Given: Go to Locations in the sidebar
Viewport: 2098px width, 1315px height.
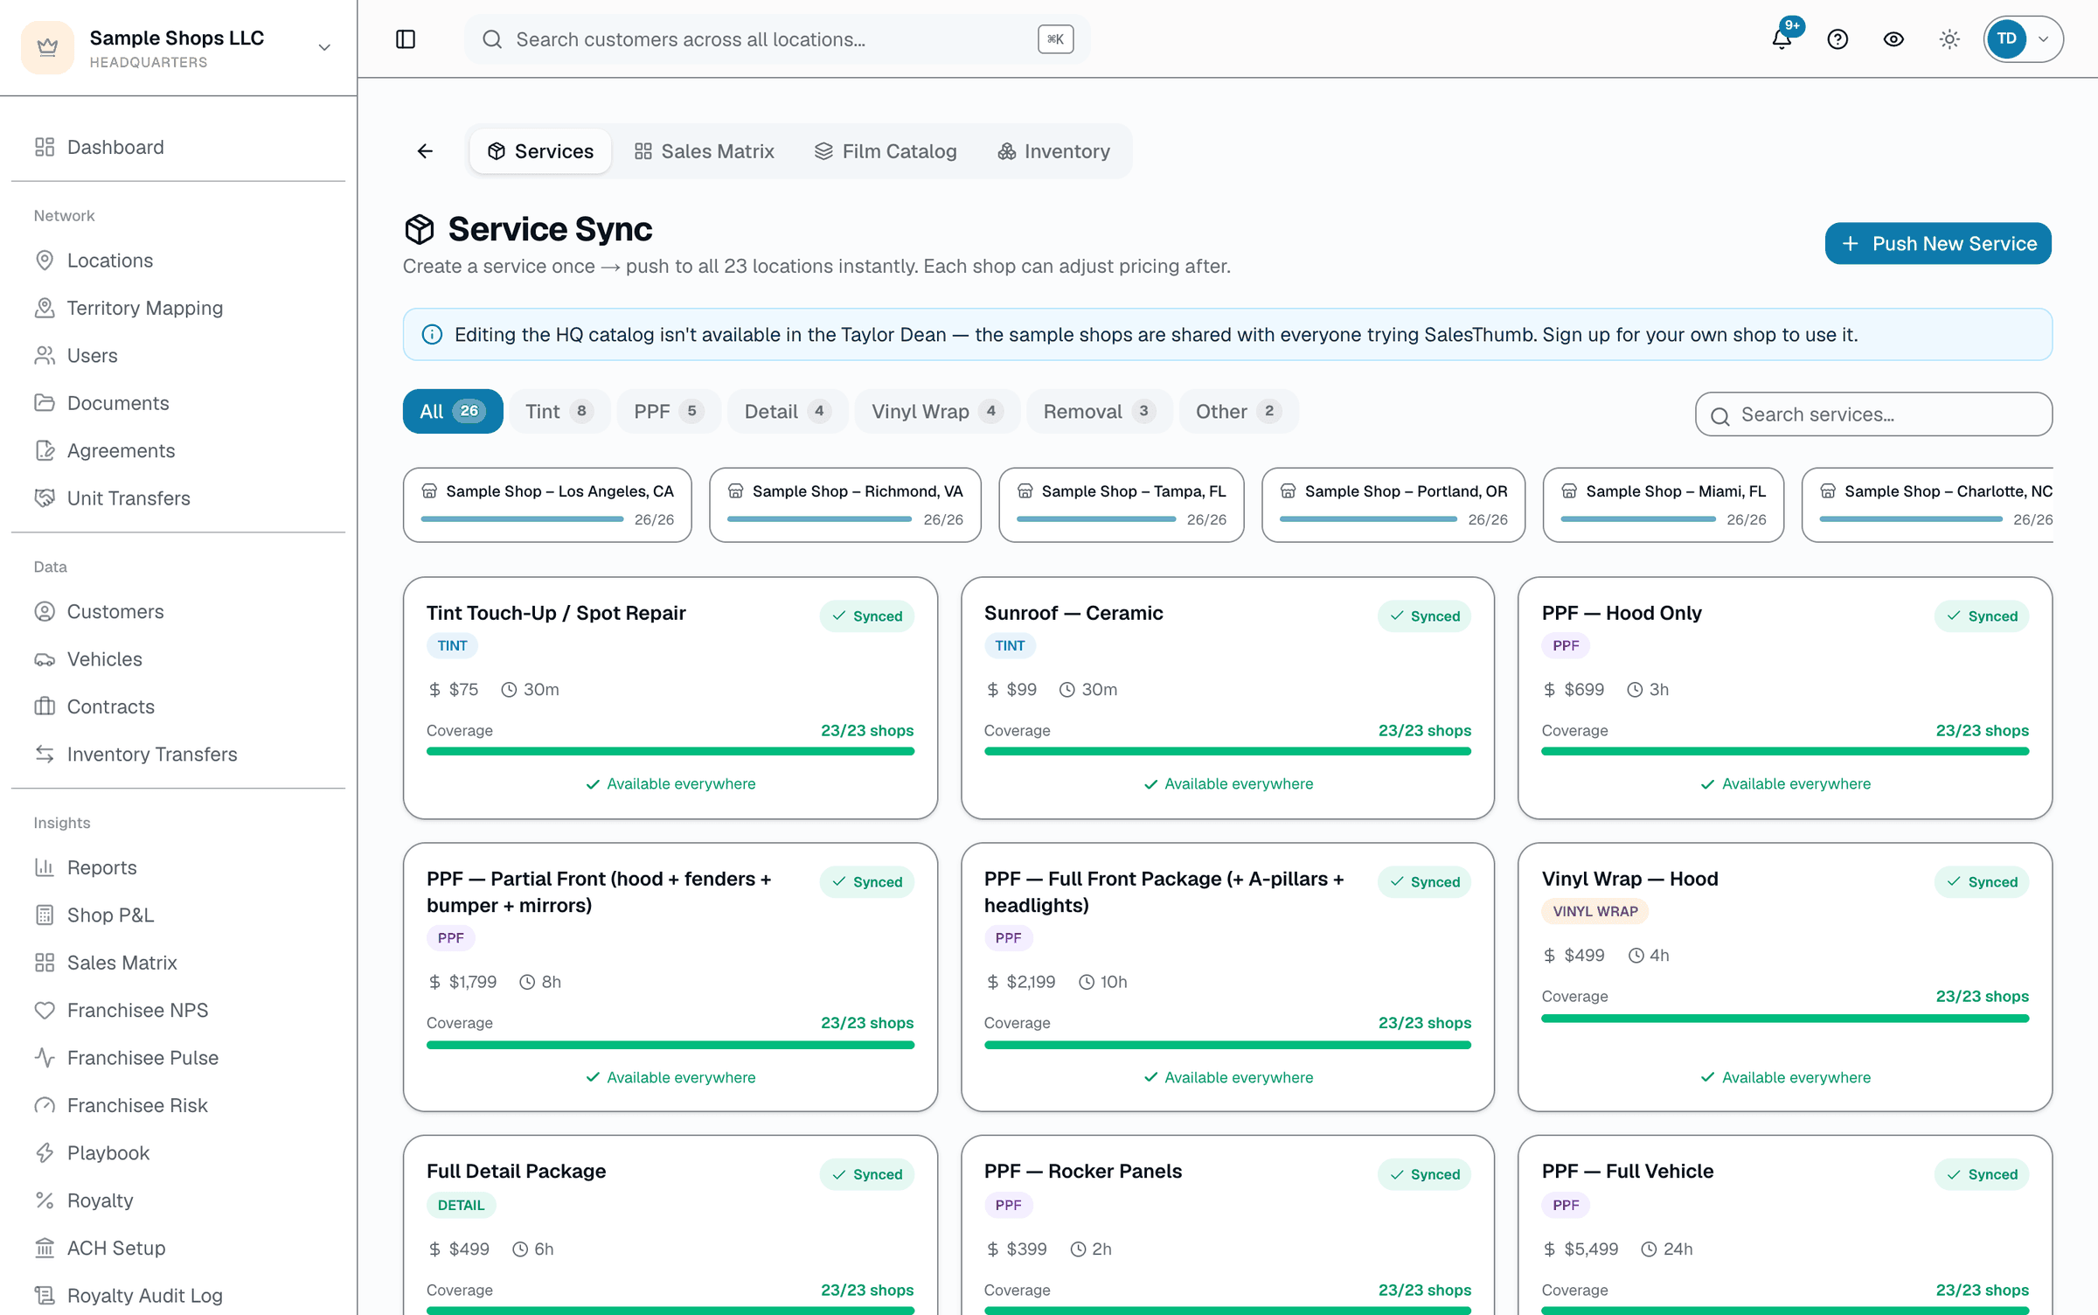Looking at the screenshot, I should point(178,261).
